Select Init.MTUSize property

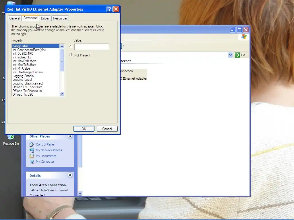[36, 68]
